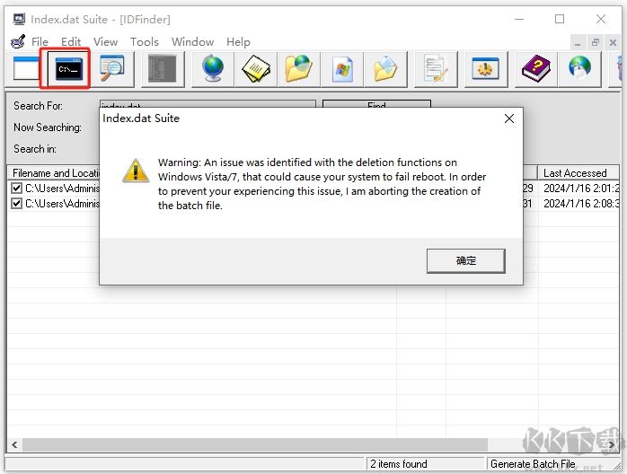The height and width of the screenshot is (474, 627).
Task: Open the Help menu
Action: coord(238,42)
